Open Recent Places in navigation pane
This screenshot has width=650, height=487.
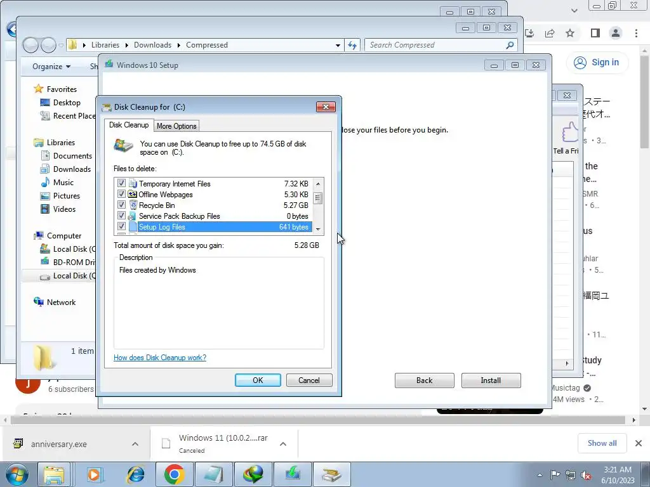(x=74, y=116)
